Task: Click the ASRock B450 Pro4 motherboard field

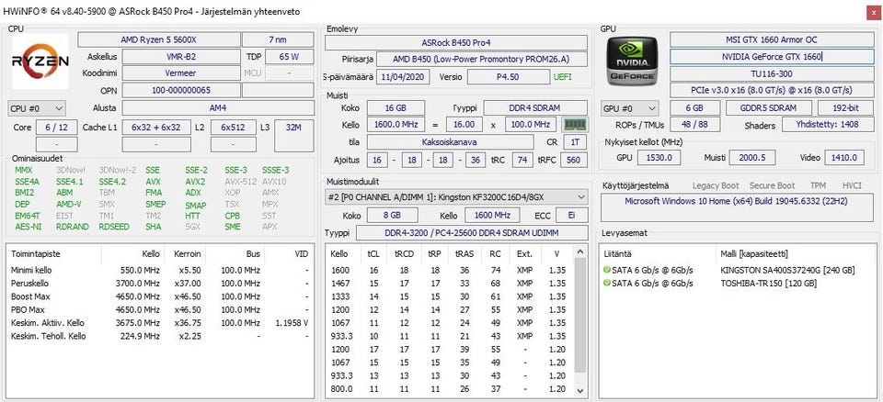Action: (x=456, y=42)
